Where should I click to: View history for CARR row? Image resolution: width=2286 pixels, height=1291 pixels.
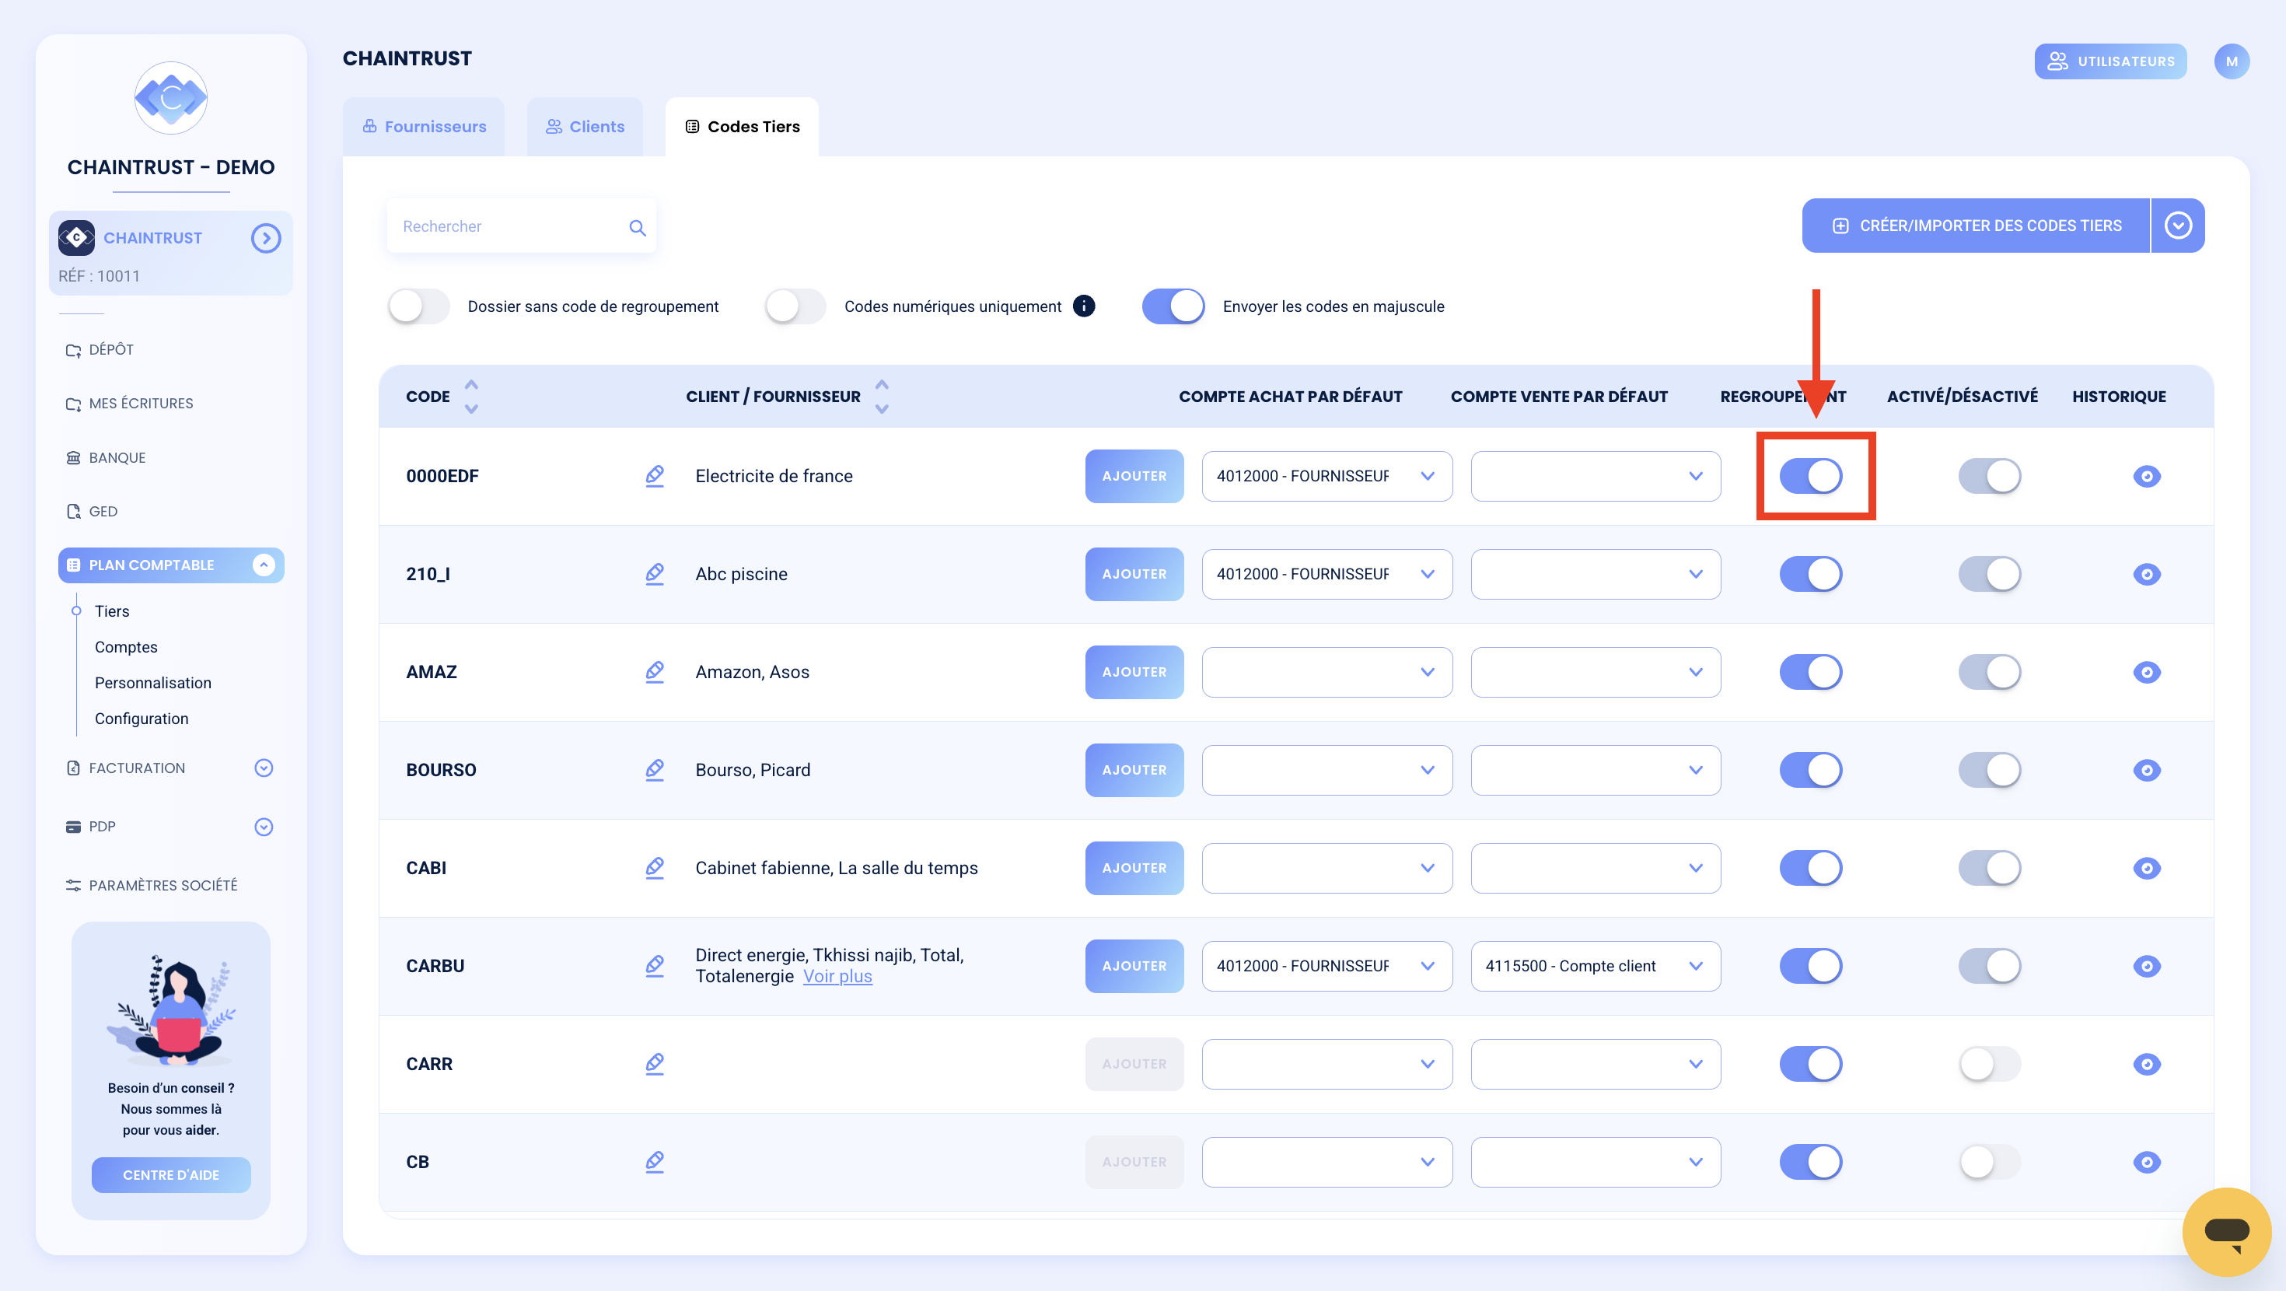click(2147, 1065)
